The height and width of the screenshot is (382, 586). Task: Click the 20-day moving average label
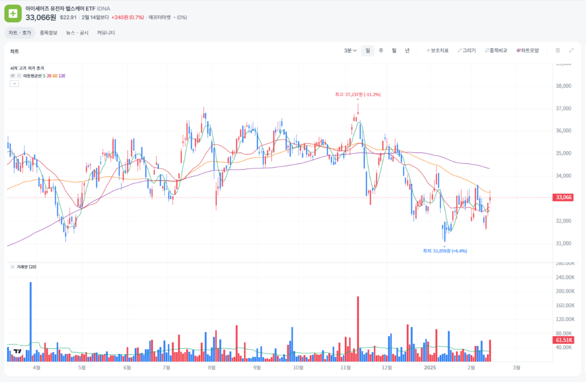(x=49, y=75)
